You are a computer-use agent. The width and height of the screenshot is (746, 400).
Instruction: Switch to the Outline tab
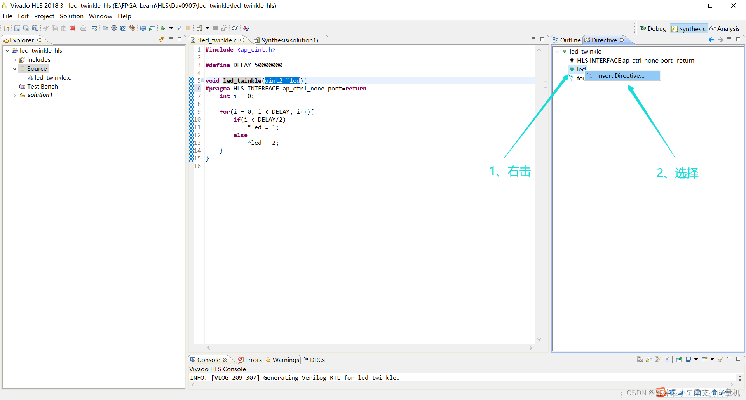[567, 40]
